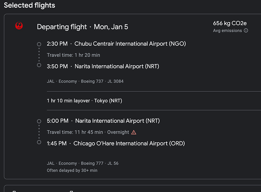Click the JAL airline logo icon

pos(19,26)
